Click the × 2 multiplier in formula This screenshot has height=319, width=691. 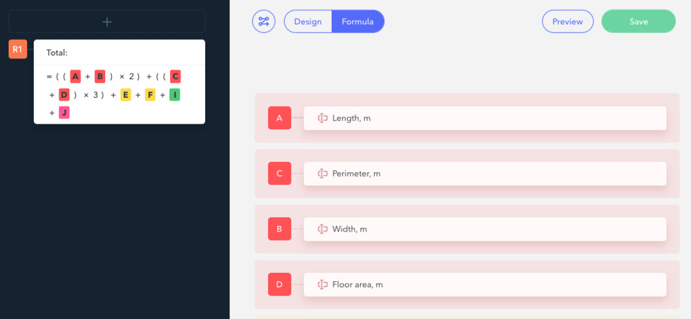pyautogui.click(x=126, y=77)
